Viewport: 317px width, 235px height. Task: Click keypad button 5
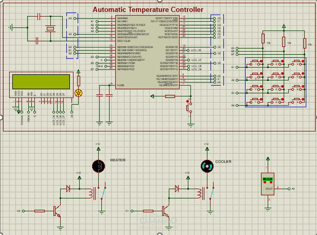pyautogui.click(x=277, y=75)
